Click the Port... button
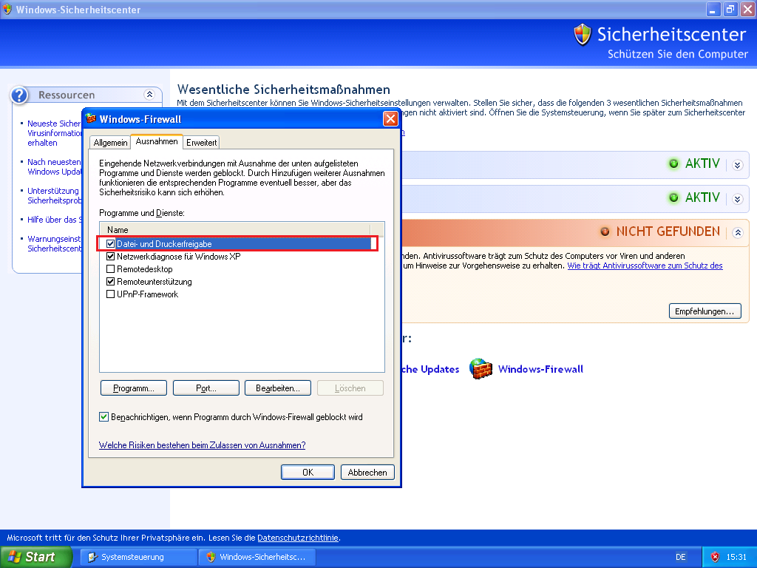The image size is (757, 568). pyautogui.click(x=206, y=388)
